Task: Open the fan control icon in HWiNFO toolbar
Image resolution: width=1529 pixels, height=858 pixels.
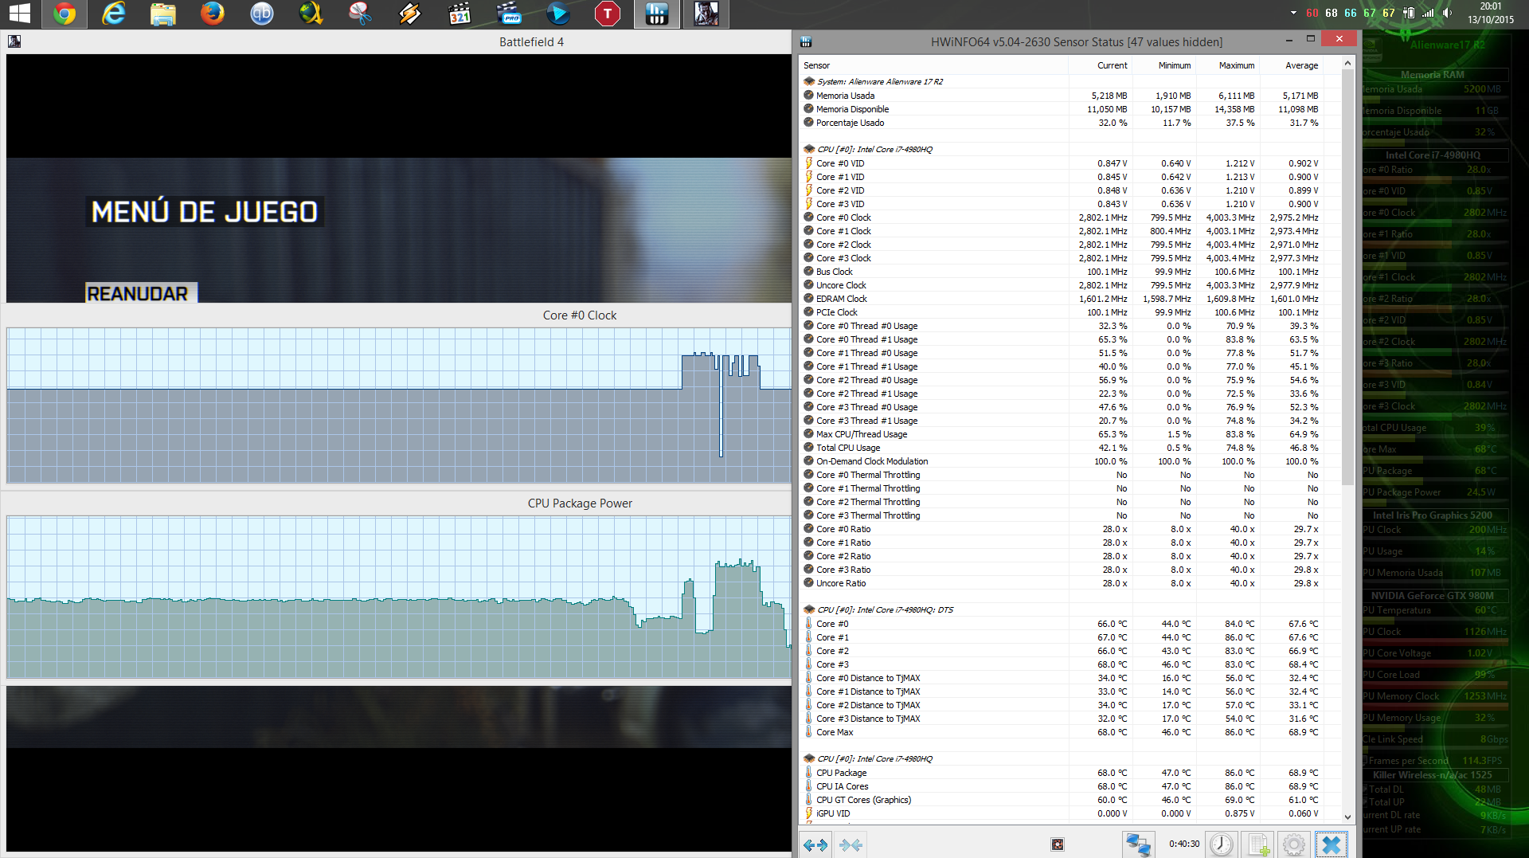Action: [x=1058, y=844]
